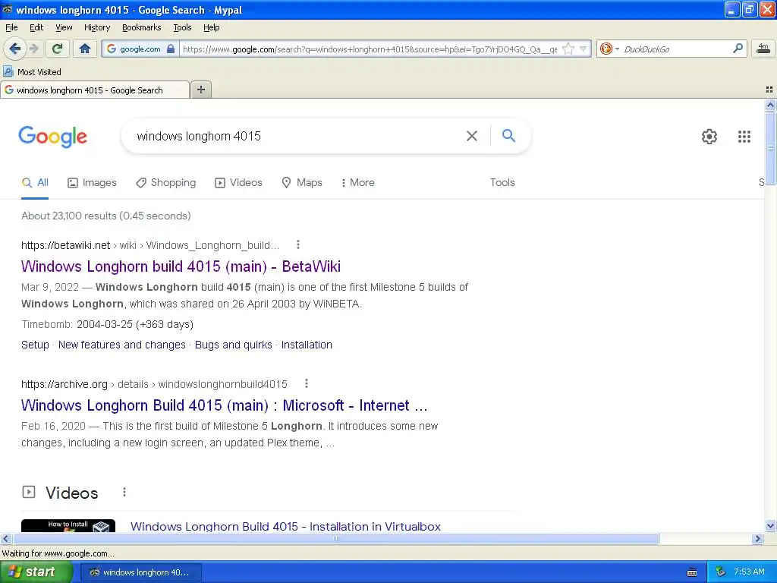Screen dimensions: 777x583
Task: Open the Installation sitelink
Action: tap(307, 345)
